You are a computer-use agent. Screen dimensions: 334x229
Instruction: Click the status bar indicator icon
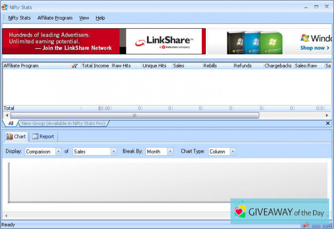click(x=305, y=225)
